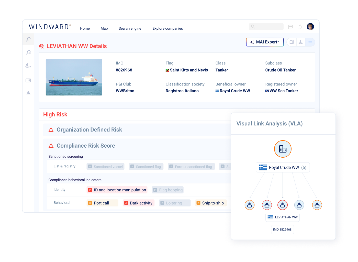This screenshot has width=358, height=262.
Task: Click the target icon beside LEVIATHAN WW Details
Action: pyautogui.click(x=41, y=46)
